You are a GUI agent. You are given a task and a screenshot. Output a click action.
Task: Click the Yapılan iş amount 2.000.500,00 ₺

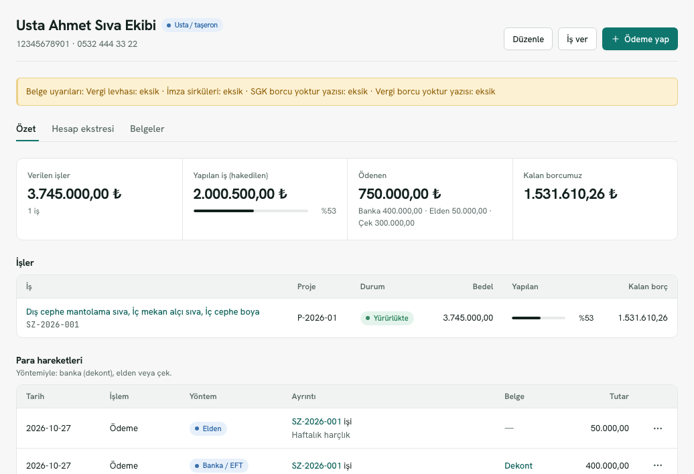point(240,193)
